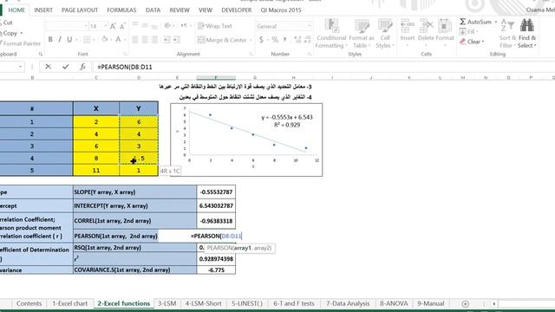Open Format as Table gallery
The image size is (555, 312).
point(362,34)
